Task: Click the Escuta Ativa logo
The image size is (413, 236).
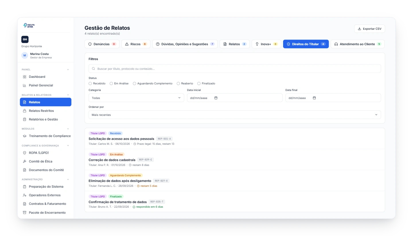Action: (x=29, y=25)
